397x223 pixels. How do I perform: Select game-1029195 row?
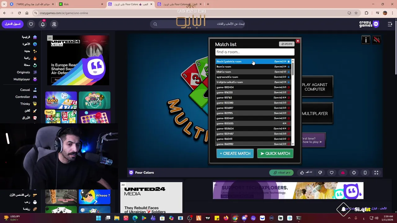pos(253,113)
